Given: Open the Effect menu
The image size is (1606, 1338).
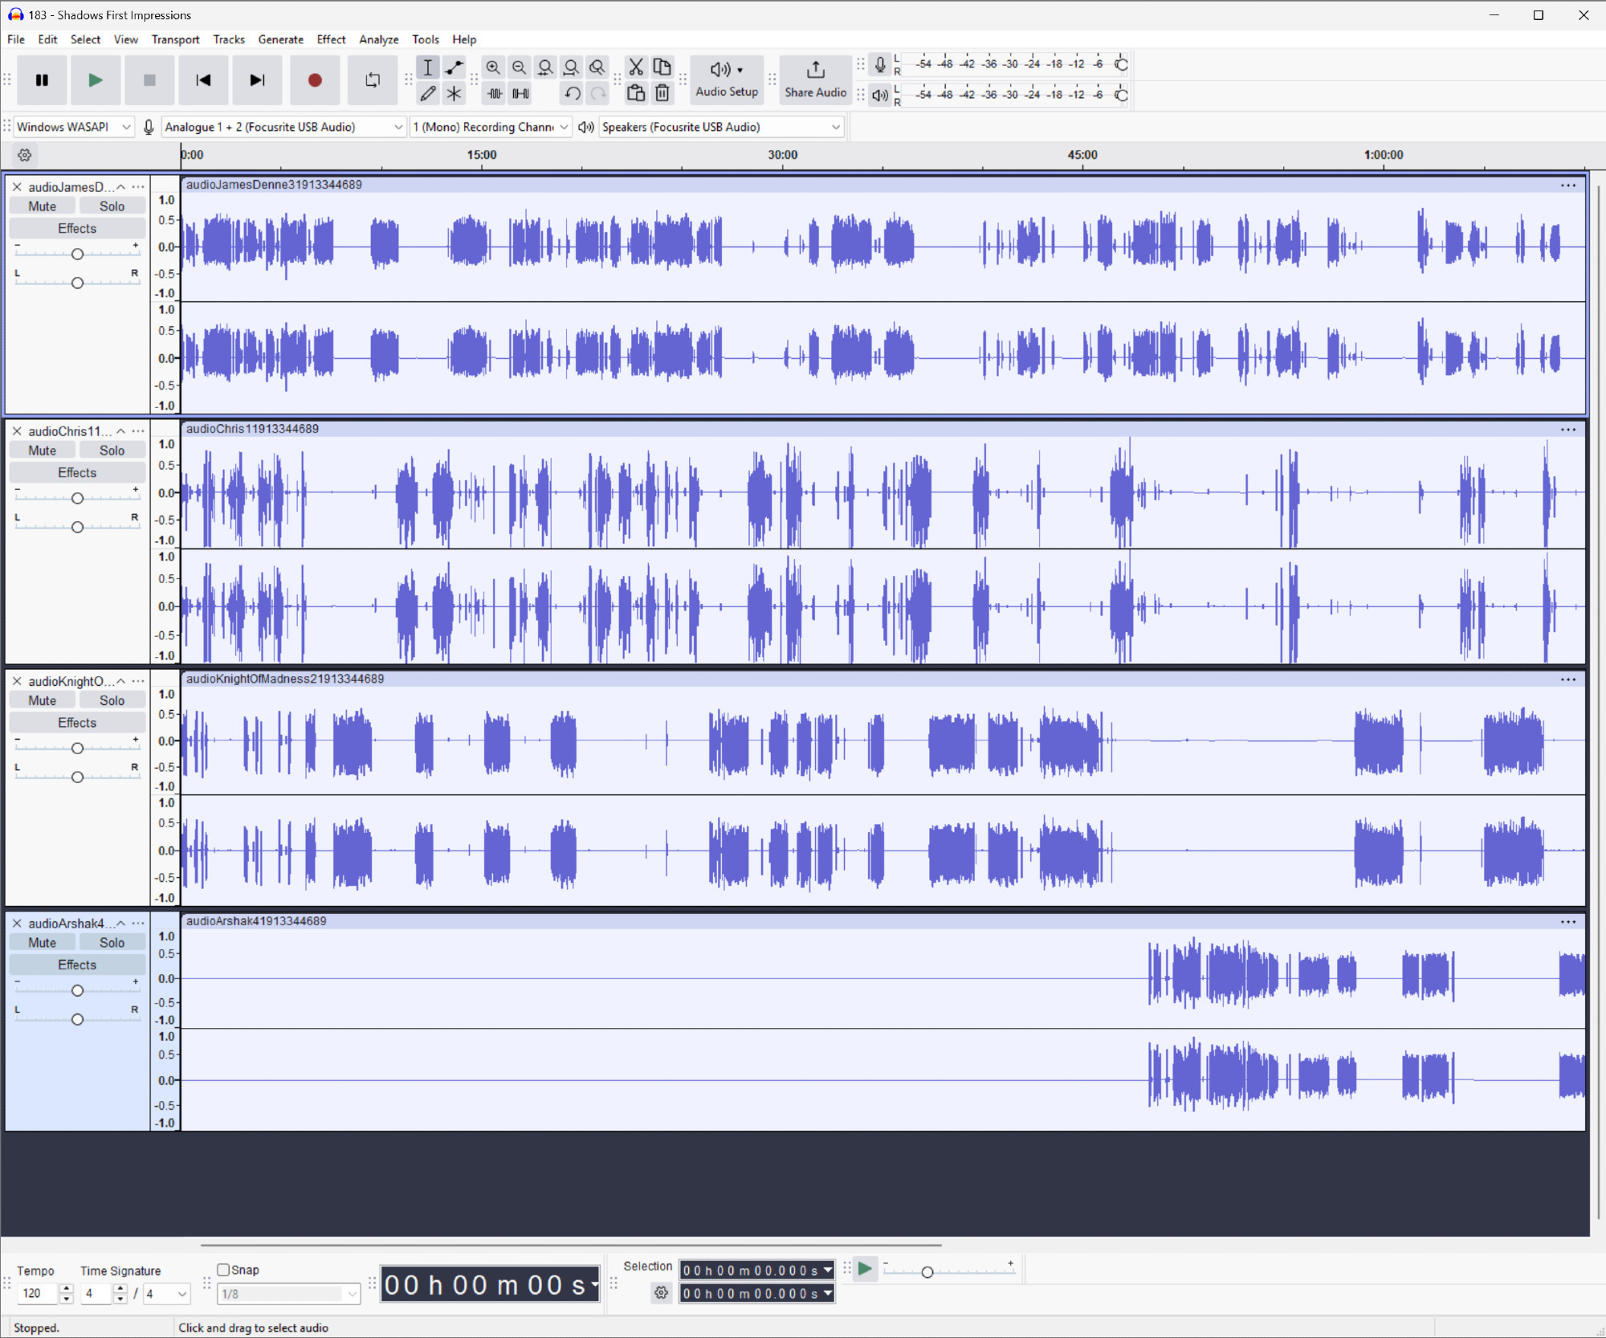Looking at the screenshot, I should pyautogui.click(x=331, y=39).
